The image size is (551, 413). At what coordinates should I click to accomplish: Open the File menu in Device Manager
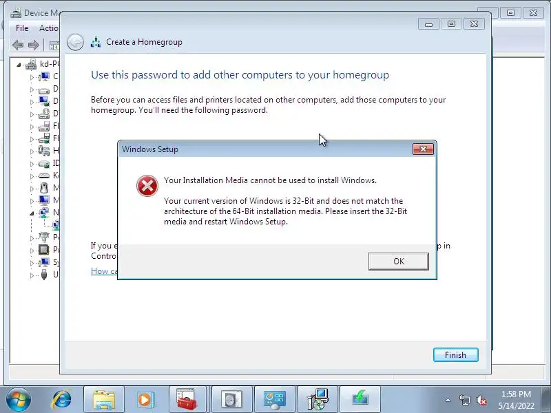click(x=22, y=28)
